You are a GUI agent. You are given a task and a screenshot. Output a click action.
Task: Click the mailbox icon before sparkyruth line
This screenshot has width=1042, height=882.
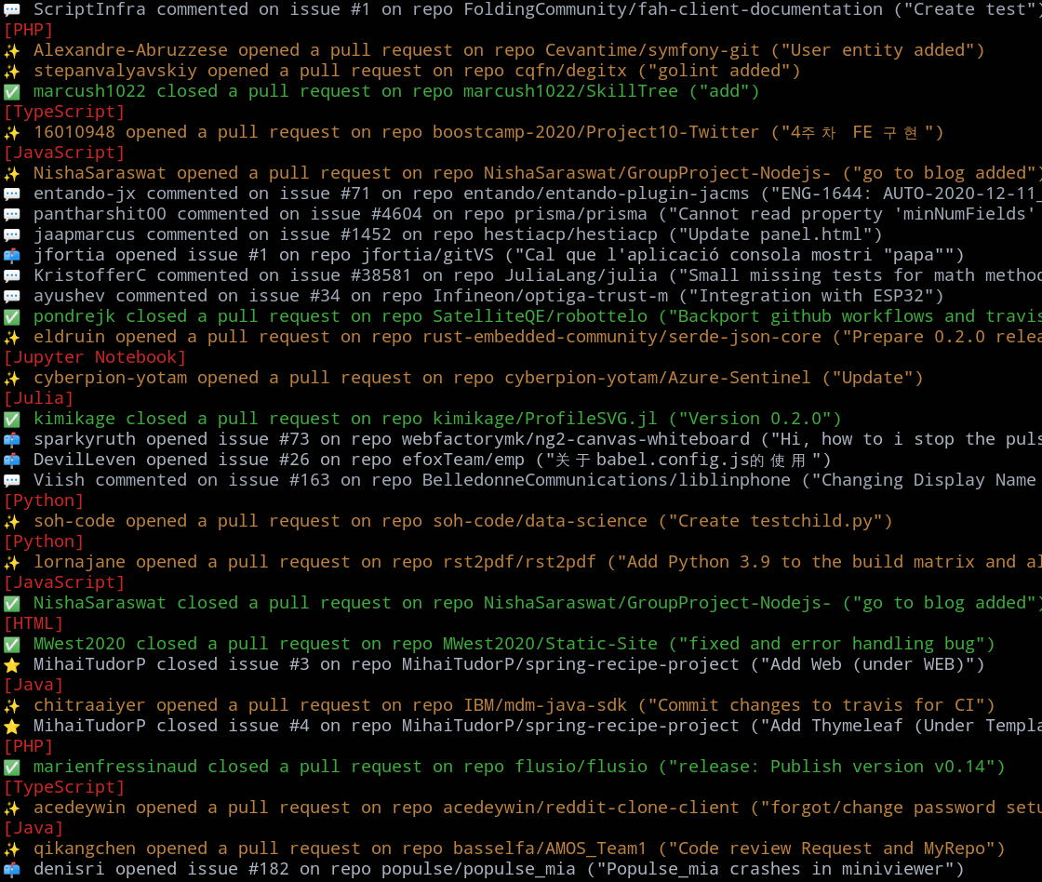12,439
